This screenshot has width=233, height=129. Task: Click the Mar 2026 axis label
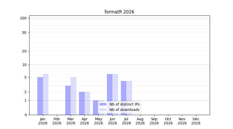click(71, 121)
